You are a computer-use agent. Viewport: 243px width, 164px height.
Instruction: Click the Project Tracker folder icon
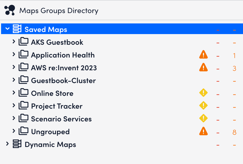(x=23, y=105)
